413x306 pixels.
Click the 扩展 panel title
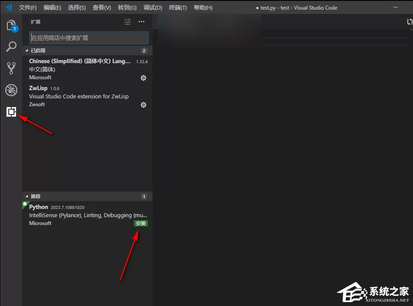pos(36,22)
